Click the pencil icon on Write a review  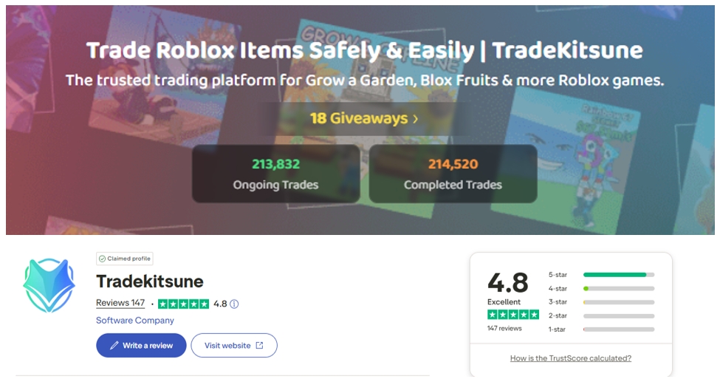pos(114,345)
